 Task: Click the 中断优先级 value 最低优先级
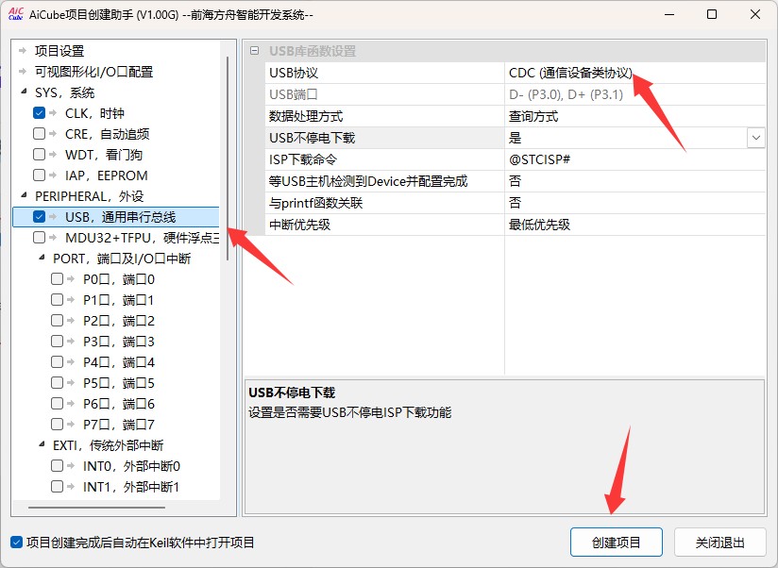pyautogui.click(x=539, y=225)
